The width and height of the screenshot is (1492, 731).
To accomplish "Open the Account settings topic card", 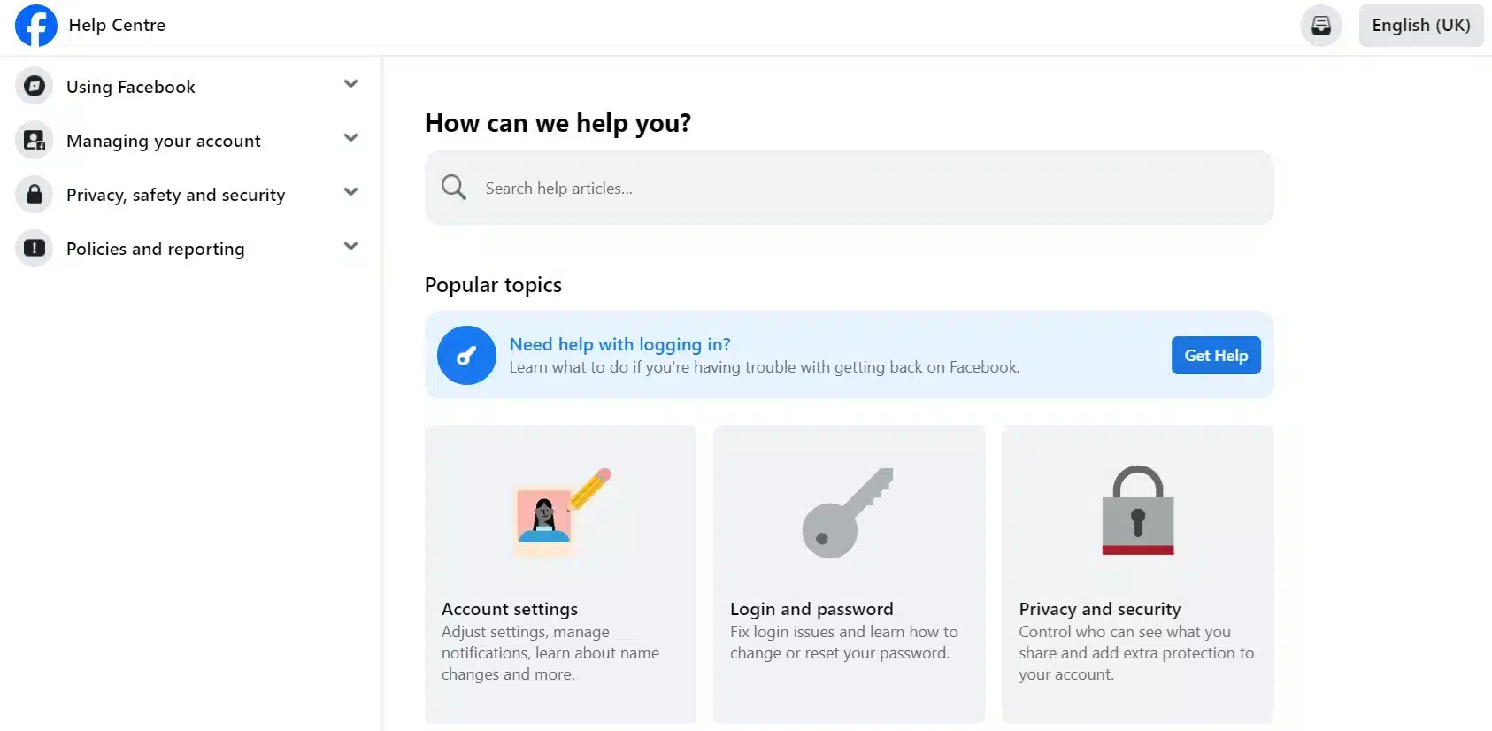I will coord(560,573).
